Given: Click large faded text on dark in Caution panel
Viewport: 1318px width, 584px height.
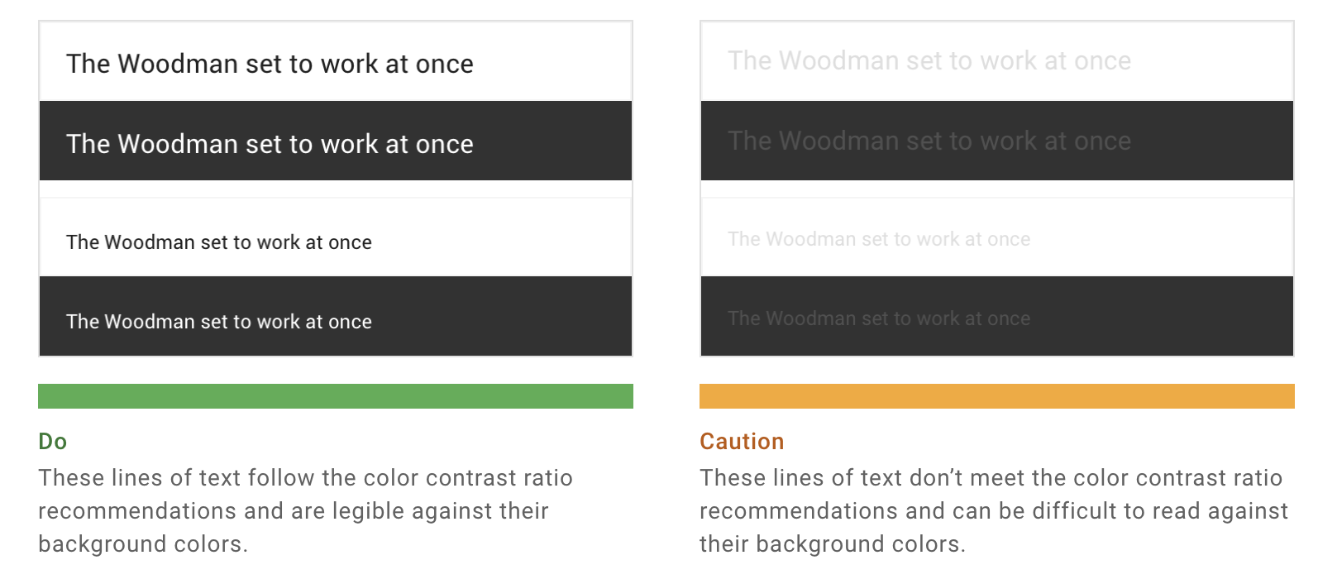Looking at the screenshot, I should (x=929, y=141).
